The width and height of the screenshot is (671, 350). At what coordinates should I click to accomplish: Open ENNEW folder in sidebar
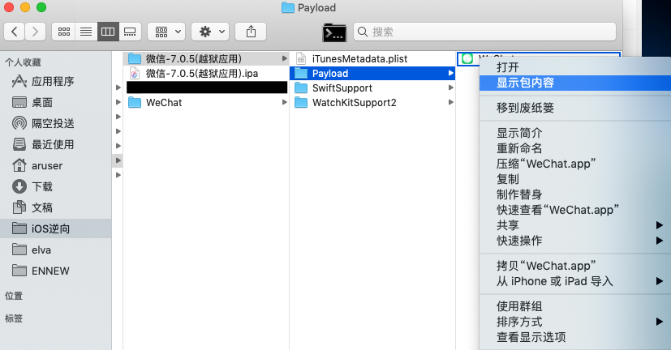pos(56,271)
